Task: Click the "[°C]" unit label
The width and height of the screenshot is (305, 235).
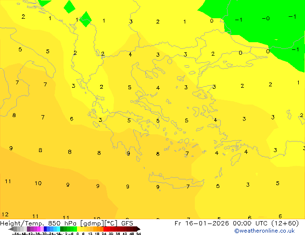Action: tap(111, 223)
